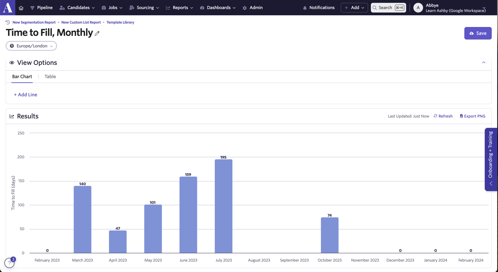Click the "Last Updated: Just Now" text

point(408,116)
